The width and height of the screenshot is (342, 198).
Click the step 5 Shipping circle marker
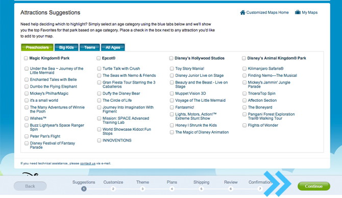pyautogui.click(x=201, y=189)
